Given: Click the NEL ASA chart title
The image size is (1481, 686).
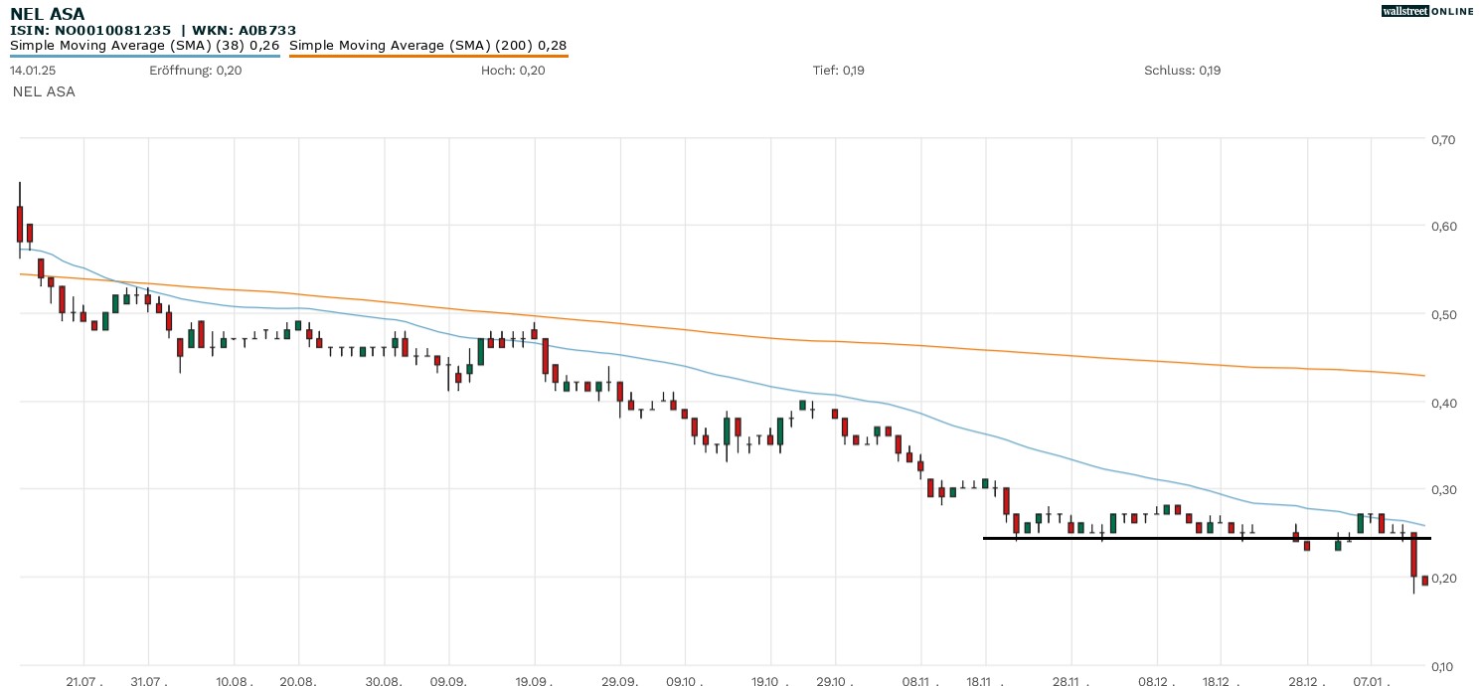Looking at the screenshot, I should tap(47, 14).
